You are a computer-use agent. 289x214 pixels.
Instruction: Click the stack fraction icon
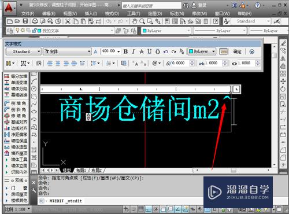181,51
